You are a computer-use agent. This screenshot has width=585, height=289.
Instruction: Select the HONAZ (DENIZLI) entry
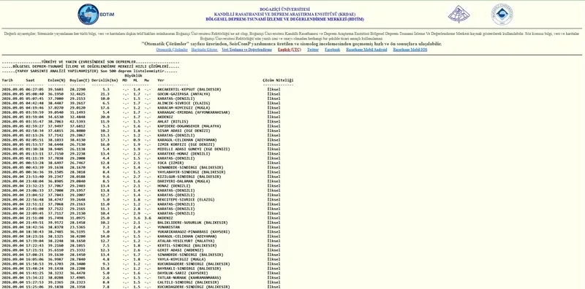coord(174,186)
